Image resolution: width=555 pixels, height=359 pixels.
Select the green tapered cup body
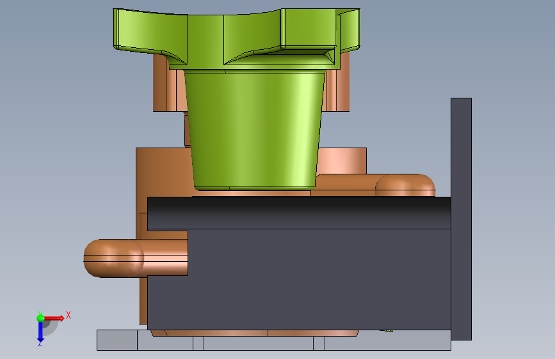254,130
